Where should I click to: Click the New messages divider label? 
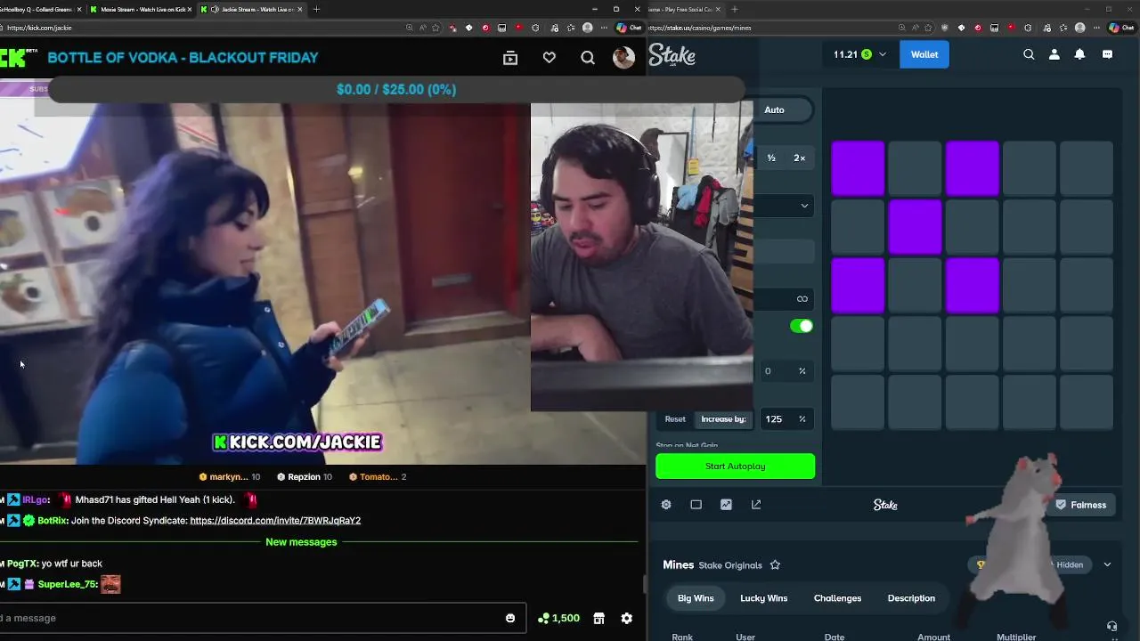coord(301,542)
